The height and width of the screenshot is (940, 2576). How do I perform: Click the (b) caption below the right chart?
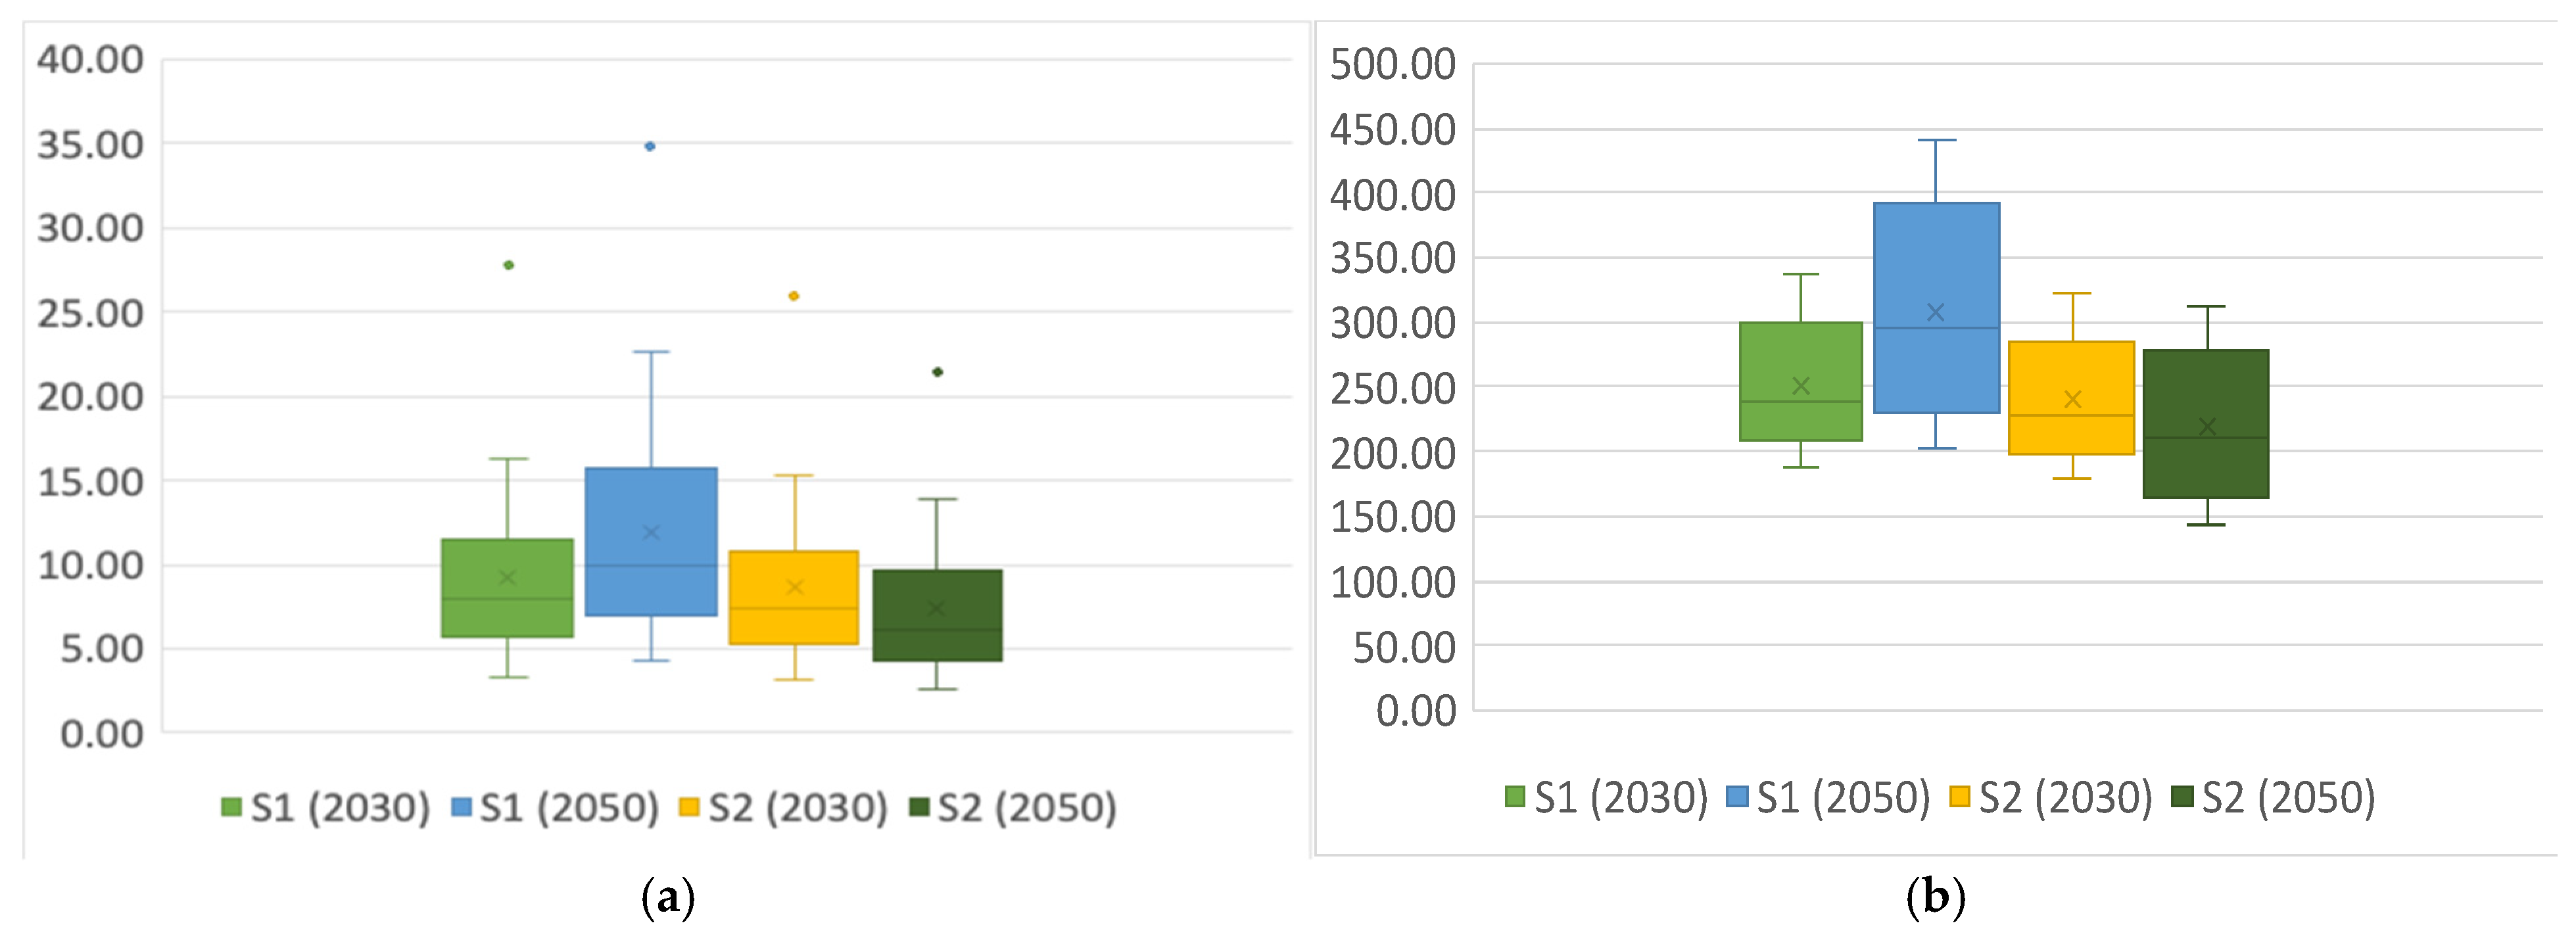tap(1935, 897)
